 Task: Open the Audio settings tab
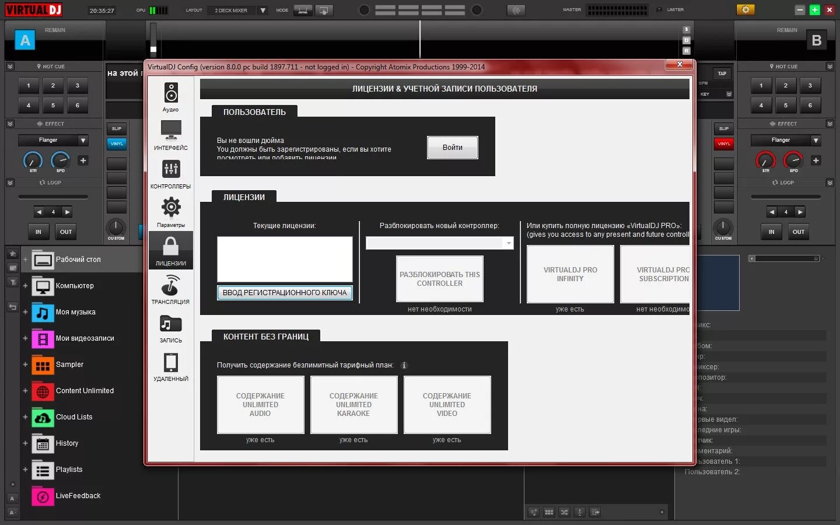170,97
